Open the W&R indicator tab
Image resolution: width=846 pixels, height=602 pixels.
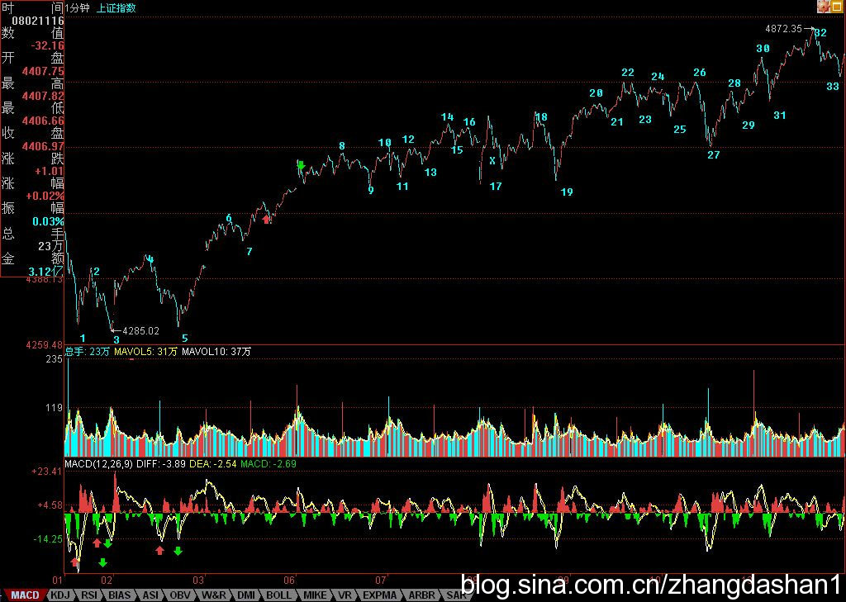pos(213,595)
